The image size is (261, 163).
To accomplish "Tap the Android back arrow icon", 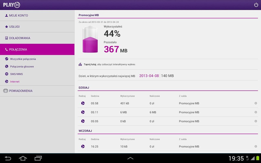I will (x=8, y=158).
